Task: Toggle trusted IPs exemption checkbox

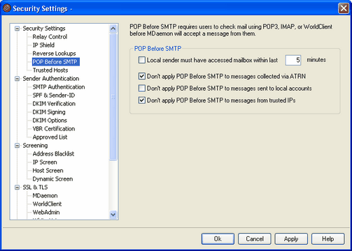Action: [142, 100]
